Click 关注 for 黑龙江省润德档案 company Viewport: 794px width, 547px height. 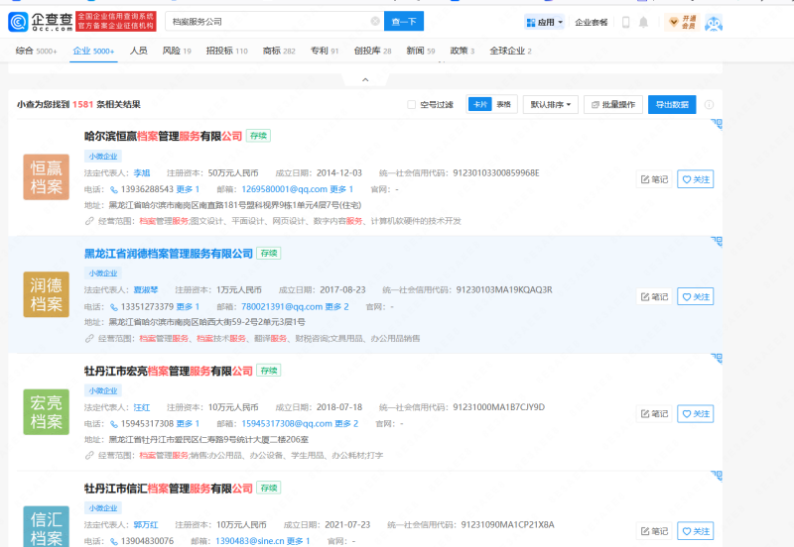pyautogui.click(x=696, y=296)
